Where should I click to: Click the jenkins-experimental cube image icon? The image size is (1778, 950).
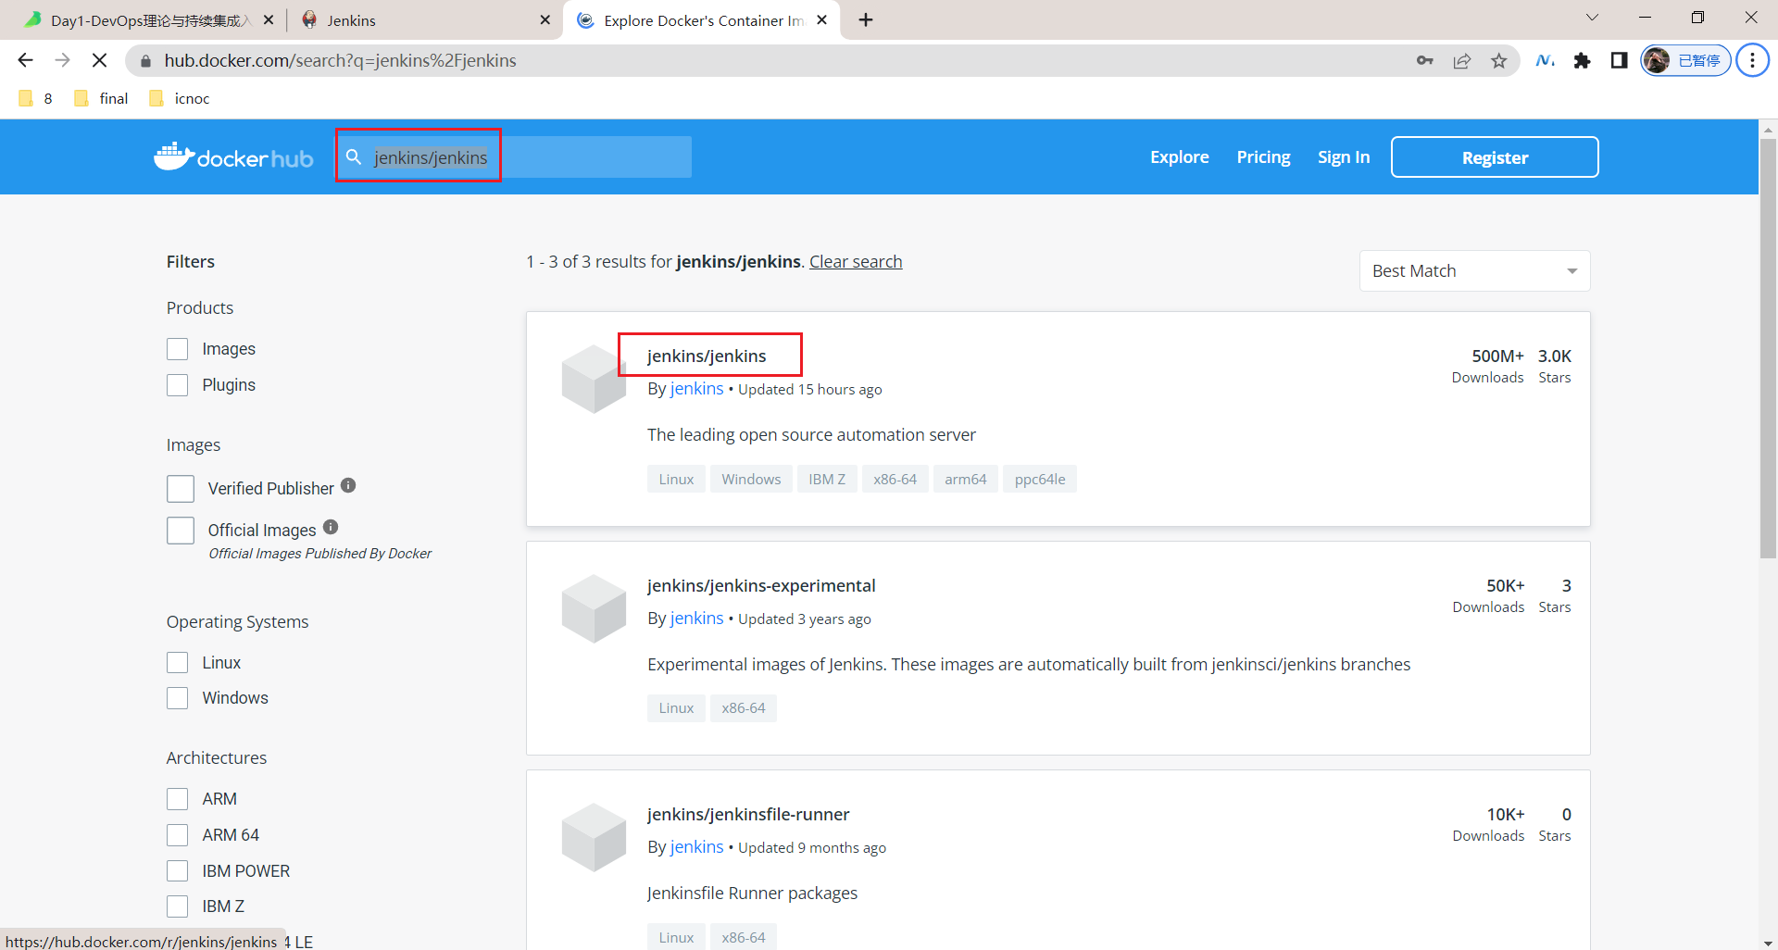coord(594,608)
